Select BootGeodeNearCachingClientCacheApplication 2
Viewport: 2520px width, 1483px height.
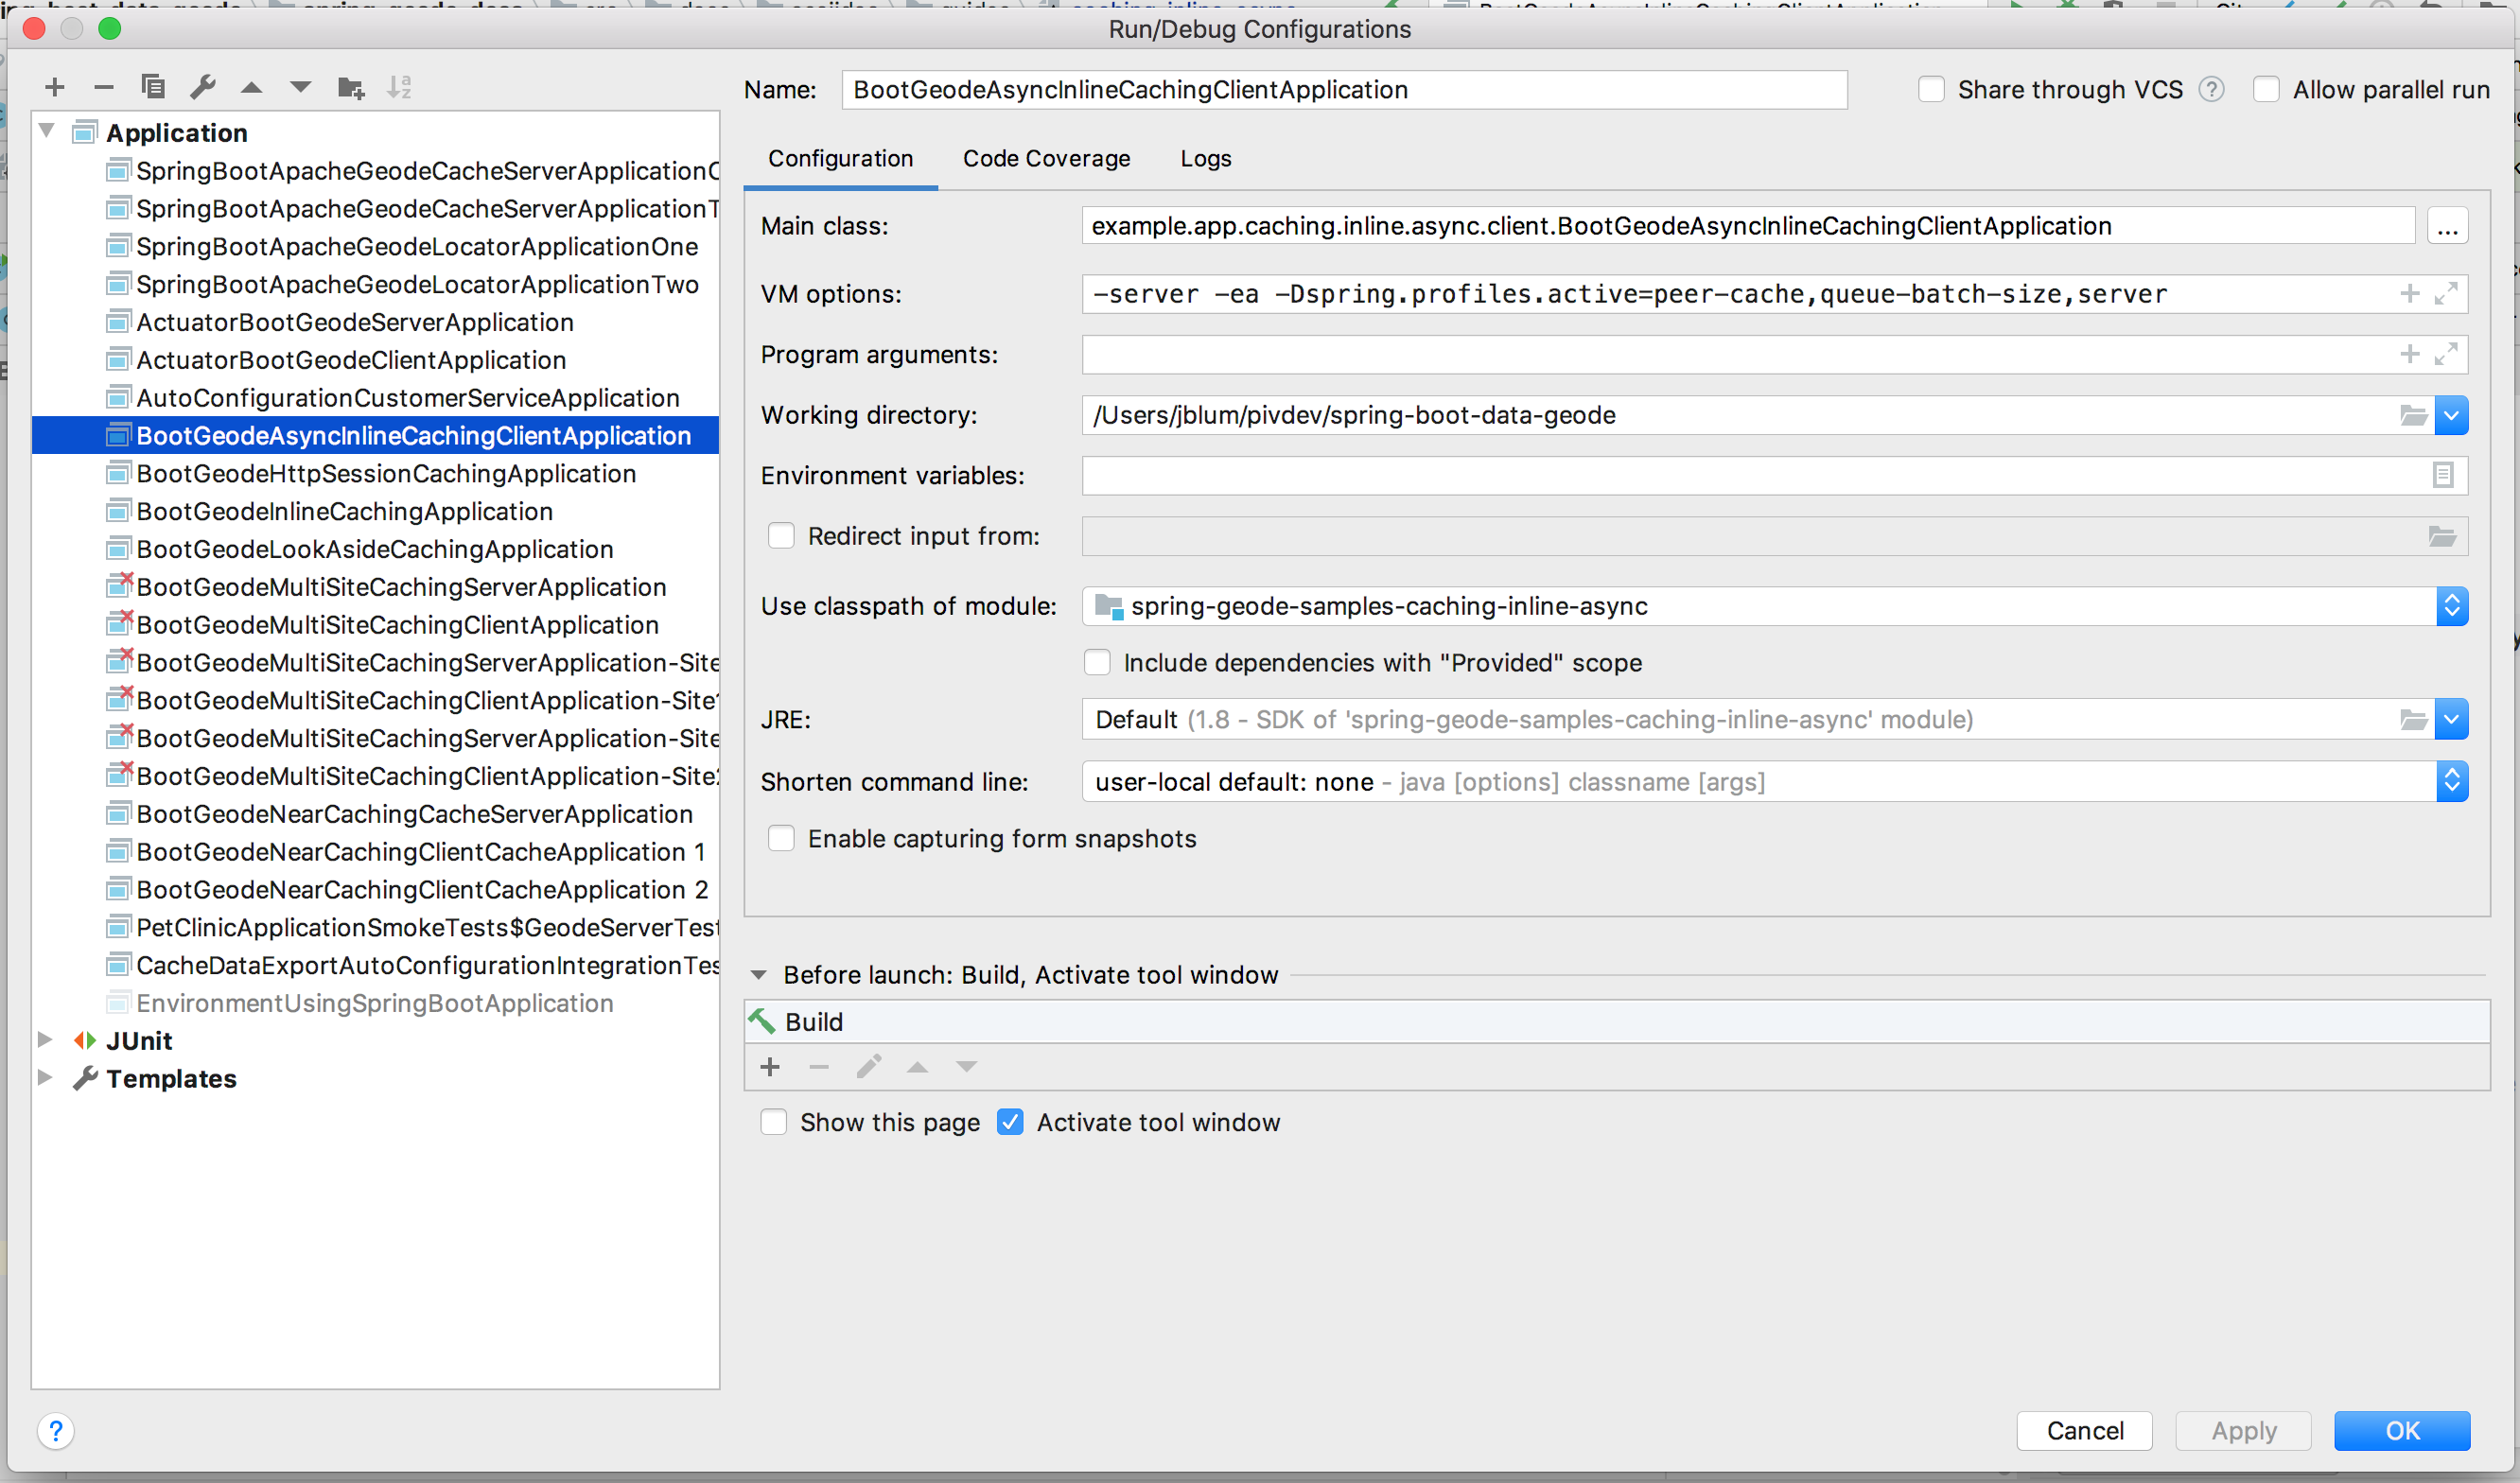[x=375, y=890]
